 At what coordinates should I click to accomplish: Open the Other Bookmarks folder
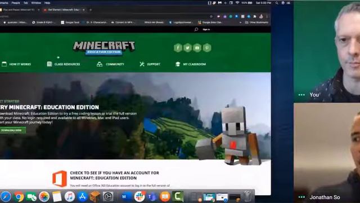(x=256, y=23)
